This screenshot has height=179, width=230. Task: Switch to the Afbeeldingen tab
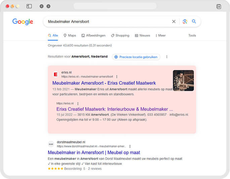[93, 36]
